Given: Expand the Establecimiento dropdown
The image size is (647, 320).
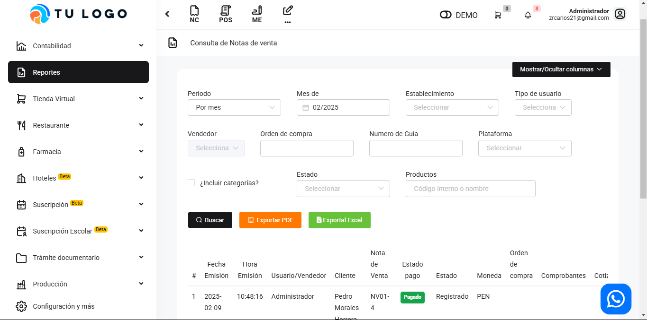Looking at the screenshot, I should [452, 108].
